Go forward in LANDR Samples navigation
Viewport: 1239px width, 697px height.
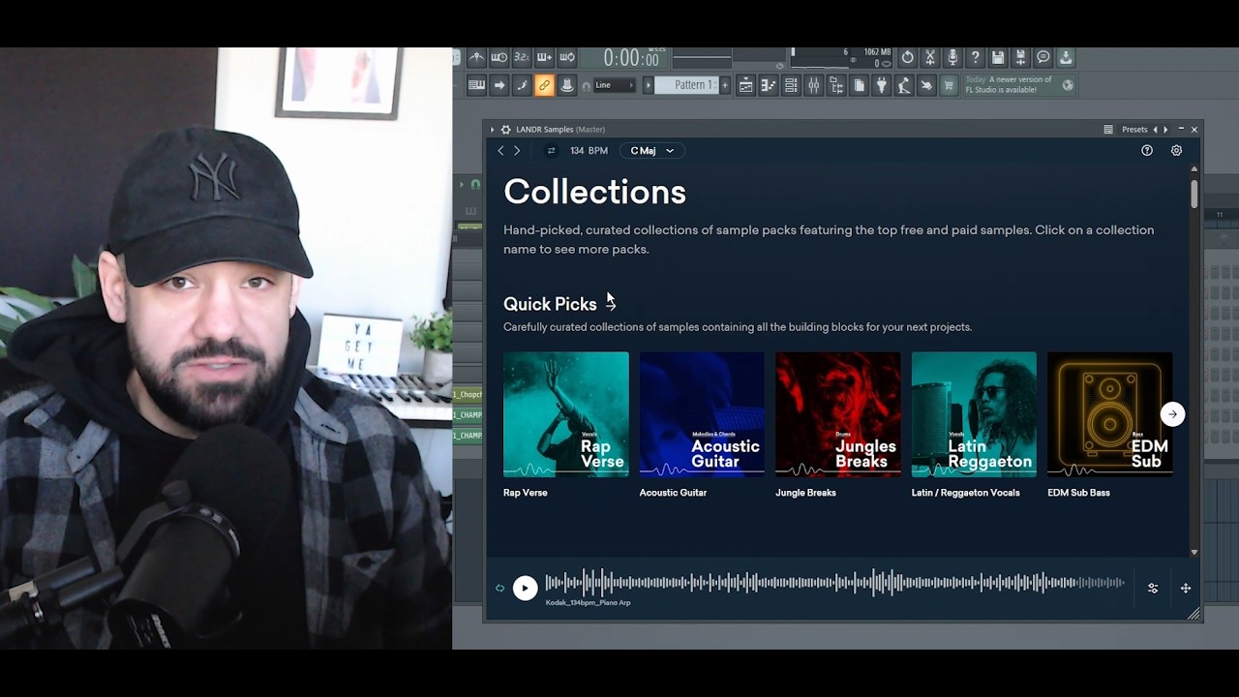point(517,150)
